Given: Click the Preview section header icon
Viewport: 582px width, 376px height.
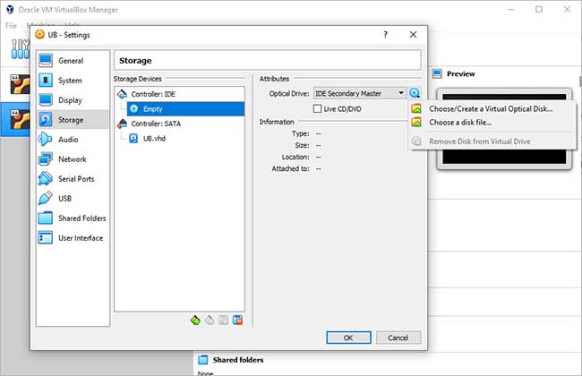Looking at the screenshot, I should click(437, 73).
